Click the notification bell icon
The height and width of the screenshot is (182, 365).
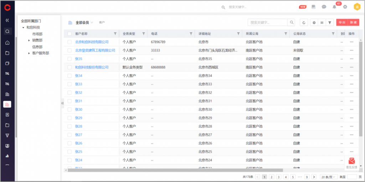(334, 7)
